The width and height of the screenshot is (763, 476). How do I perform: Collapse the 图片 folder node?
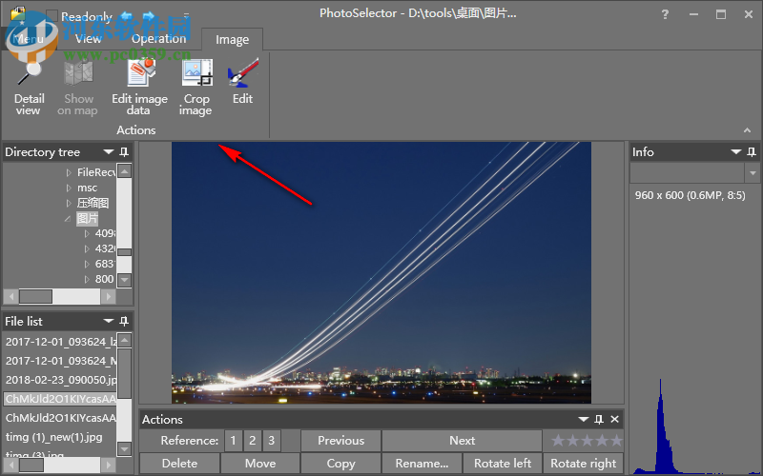click(x=68, y=219)
